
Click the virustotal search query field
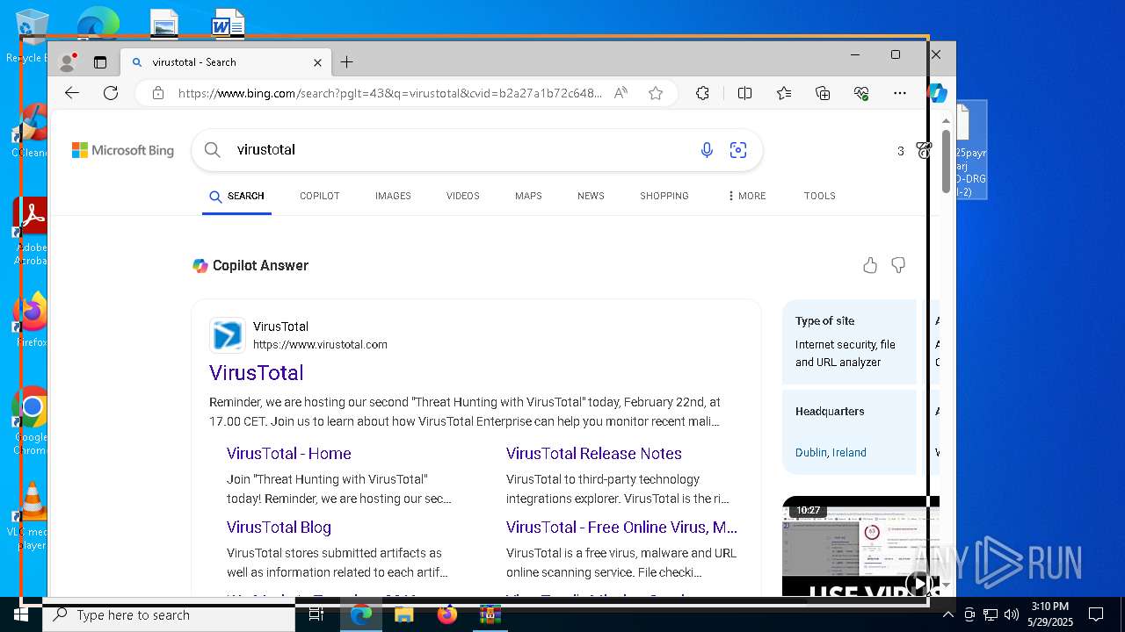click(461, 150)
